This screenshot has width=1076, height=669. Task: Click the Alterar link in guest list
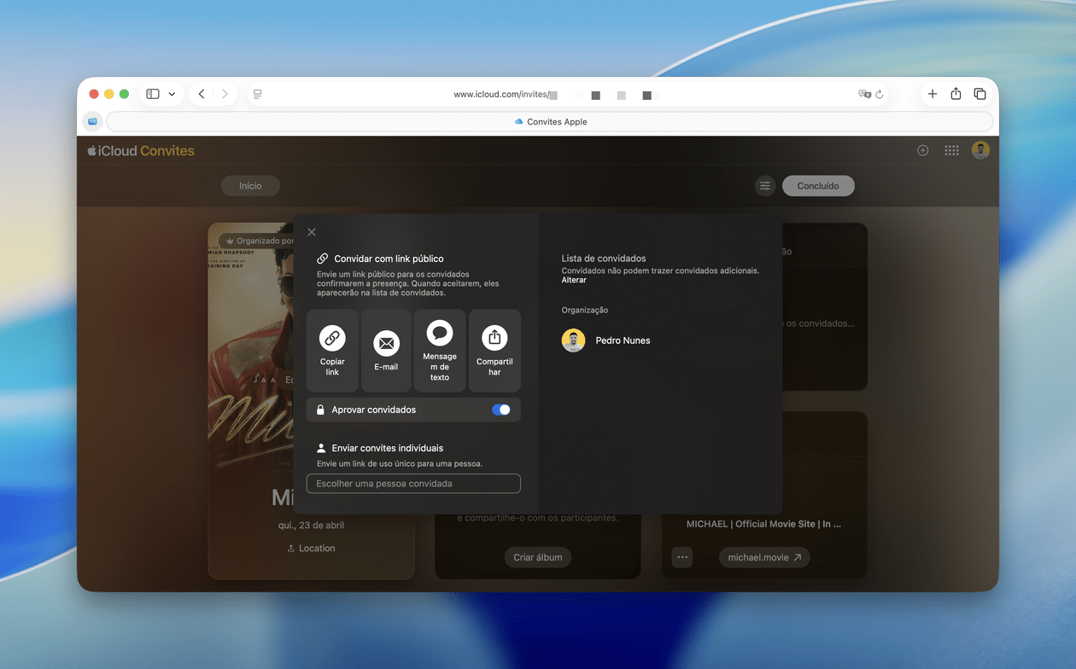[574, 280]
